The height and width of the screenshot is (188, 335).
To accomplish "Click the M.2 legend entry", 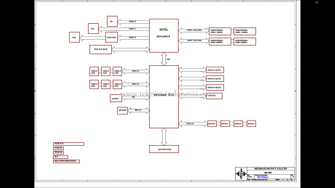I will (x=60, y=157).
